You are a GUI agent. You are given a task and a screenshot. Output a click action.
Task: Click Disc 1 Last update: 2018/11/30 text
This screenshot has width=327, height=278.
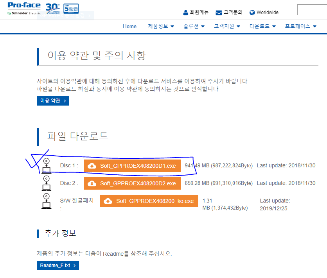tap(286, 166)
